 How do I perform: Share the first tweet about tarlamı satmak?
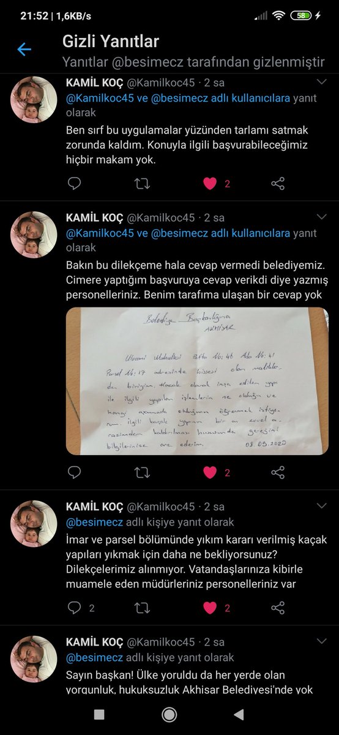[278, 183]
